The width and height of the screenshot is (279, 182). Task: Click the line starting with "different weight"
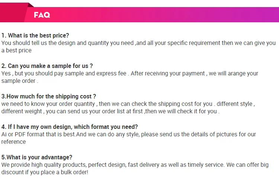[110, 111]
